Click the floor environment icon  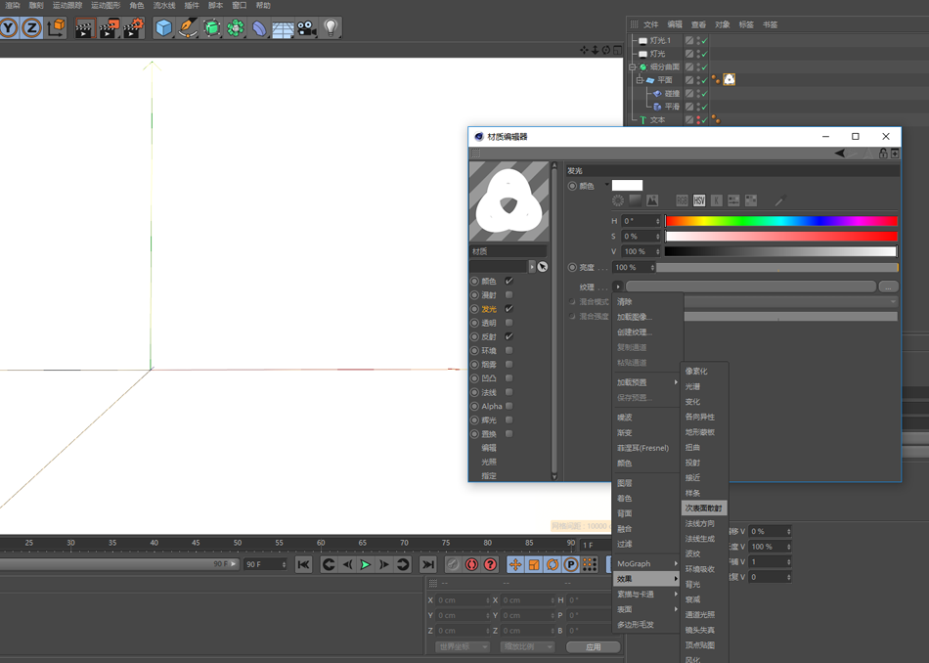click(284, 27)
